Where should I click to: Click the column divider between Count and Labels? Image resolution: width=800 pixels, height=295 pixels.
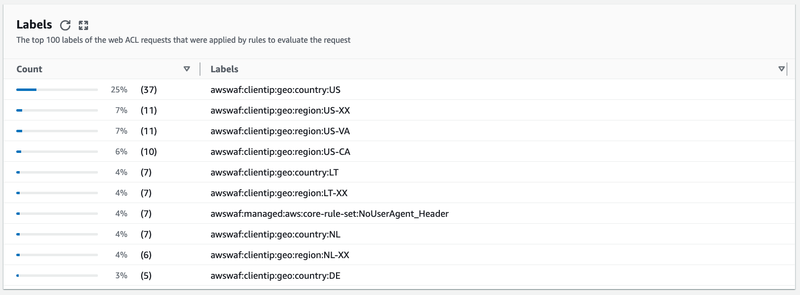tap(200, 69)
